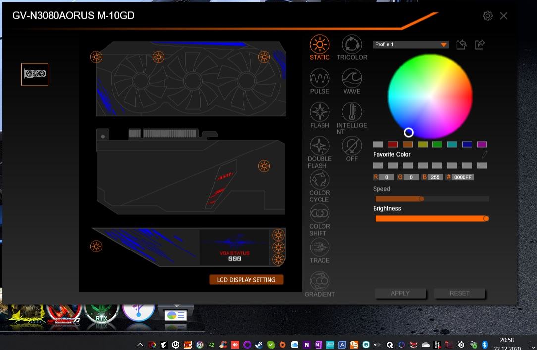Close the RGB Fusion window

503,16
